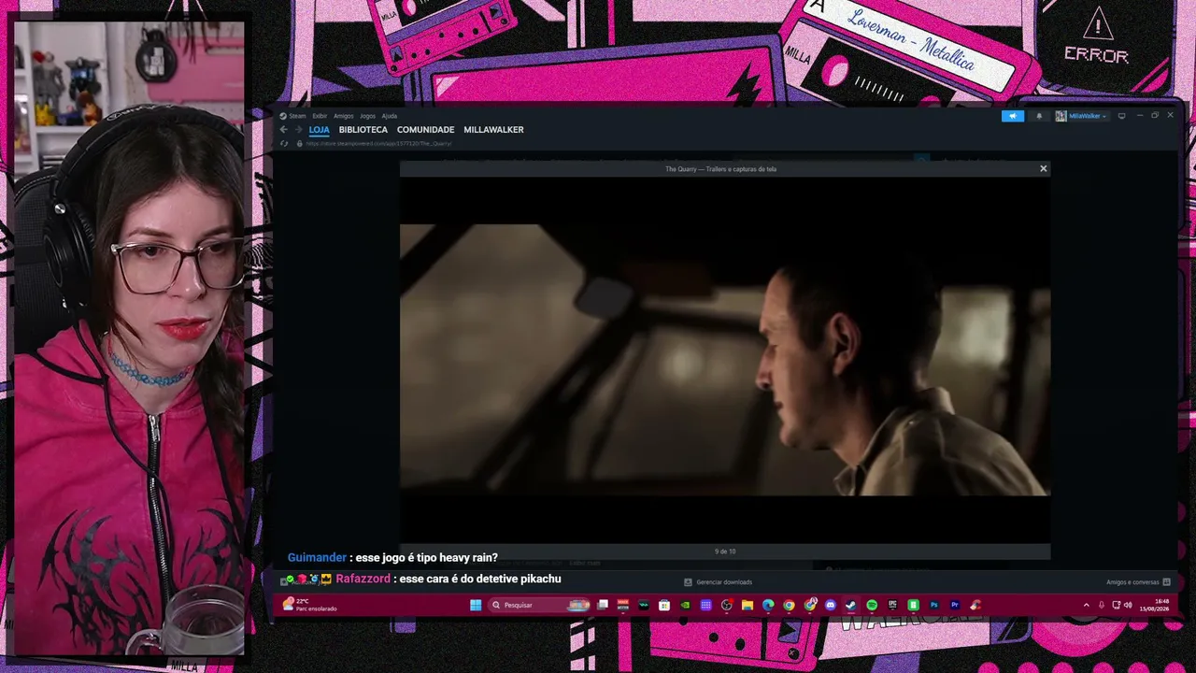This screenshot has height=673, width=1196.
Task: Reload the Steam store page
Action: (x=284, y=143)
